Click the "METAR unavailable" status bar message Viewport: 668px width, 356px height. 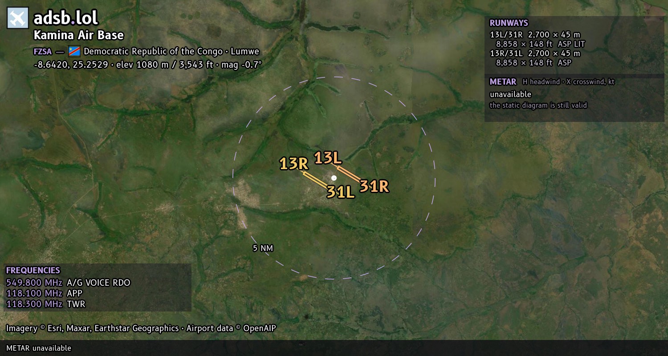pos(39,348)
